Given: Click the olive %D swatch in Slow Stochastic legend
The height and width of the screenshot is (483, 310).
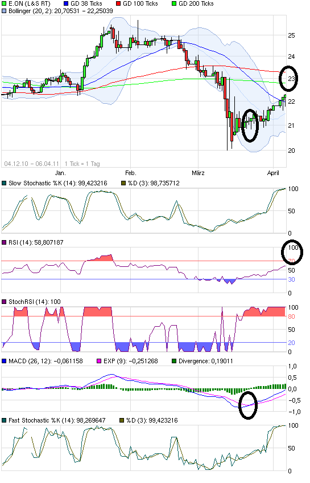Looking at the screenshot, I should tap(123, 183).
